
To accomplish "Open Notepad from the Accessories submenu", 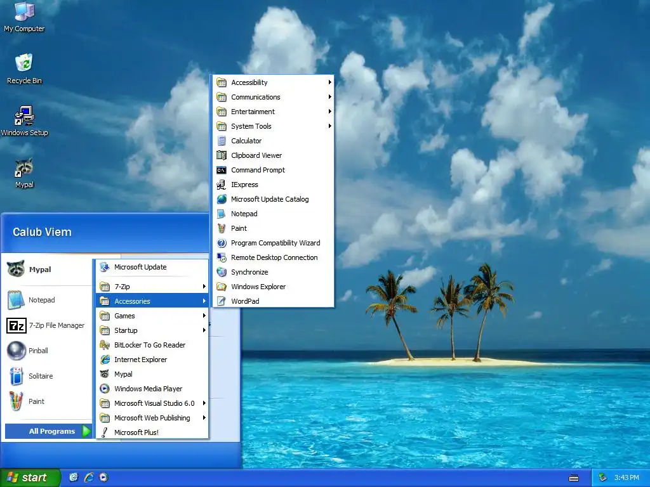I will [273, 214].
